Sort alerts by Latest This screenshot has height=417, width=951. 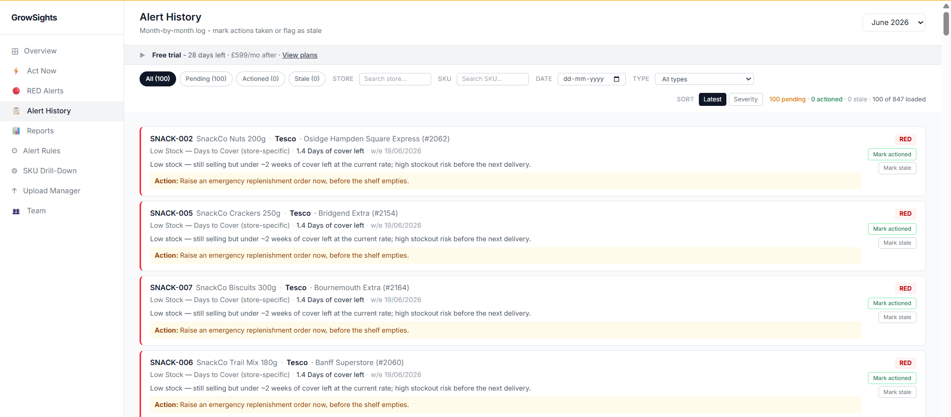[x=712, y=99]
